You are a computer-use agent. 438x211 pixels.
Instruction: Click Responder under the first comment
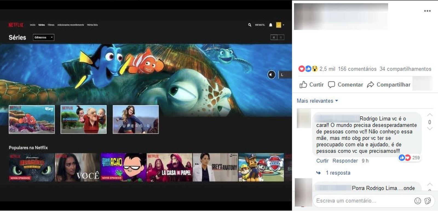click(x=345, y=161)
